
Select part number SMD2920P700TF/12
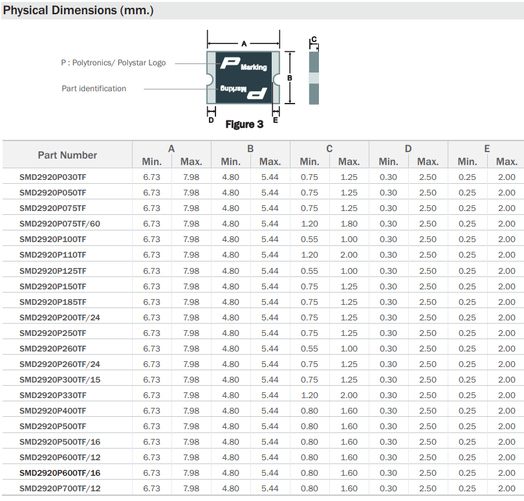point(60,489)
